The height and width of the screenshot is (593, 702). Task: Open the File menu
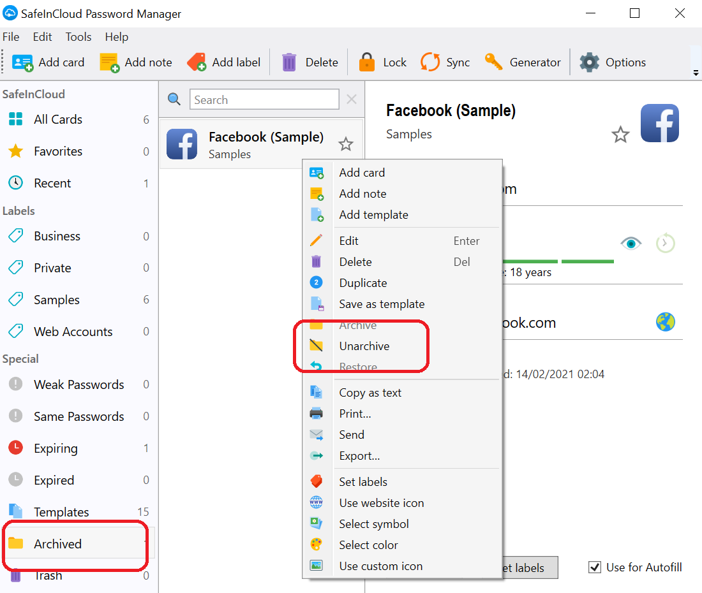tap(11, 37)
